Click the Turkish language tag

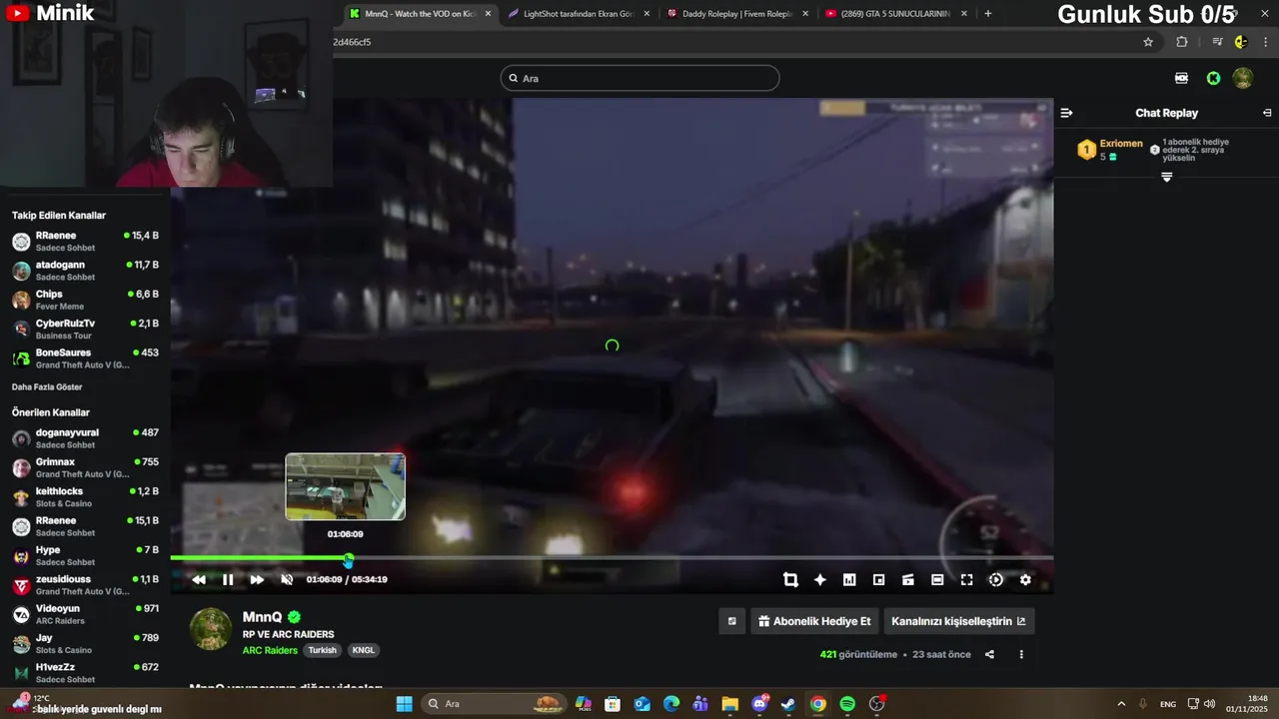[322, 650]
